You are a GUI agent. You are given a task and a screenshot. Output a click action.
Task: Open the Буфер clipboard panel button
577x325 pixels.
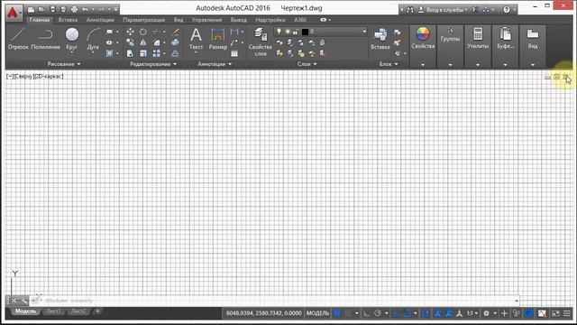coord(505,46)
